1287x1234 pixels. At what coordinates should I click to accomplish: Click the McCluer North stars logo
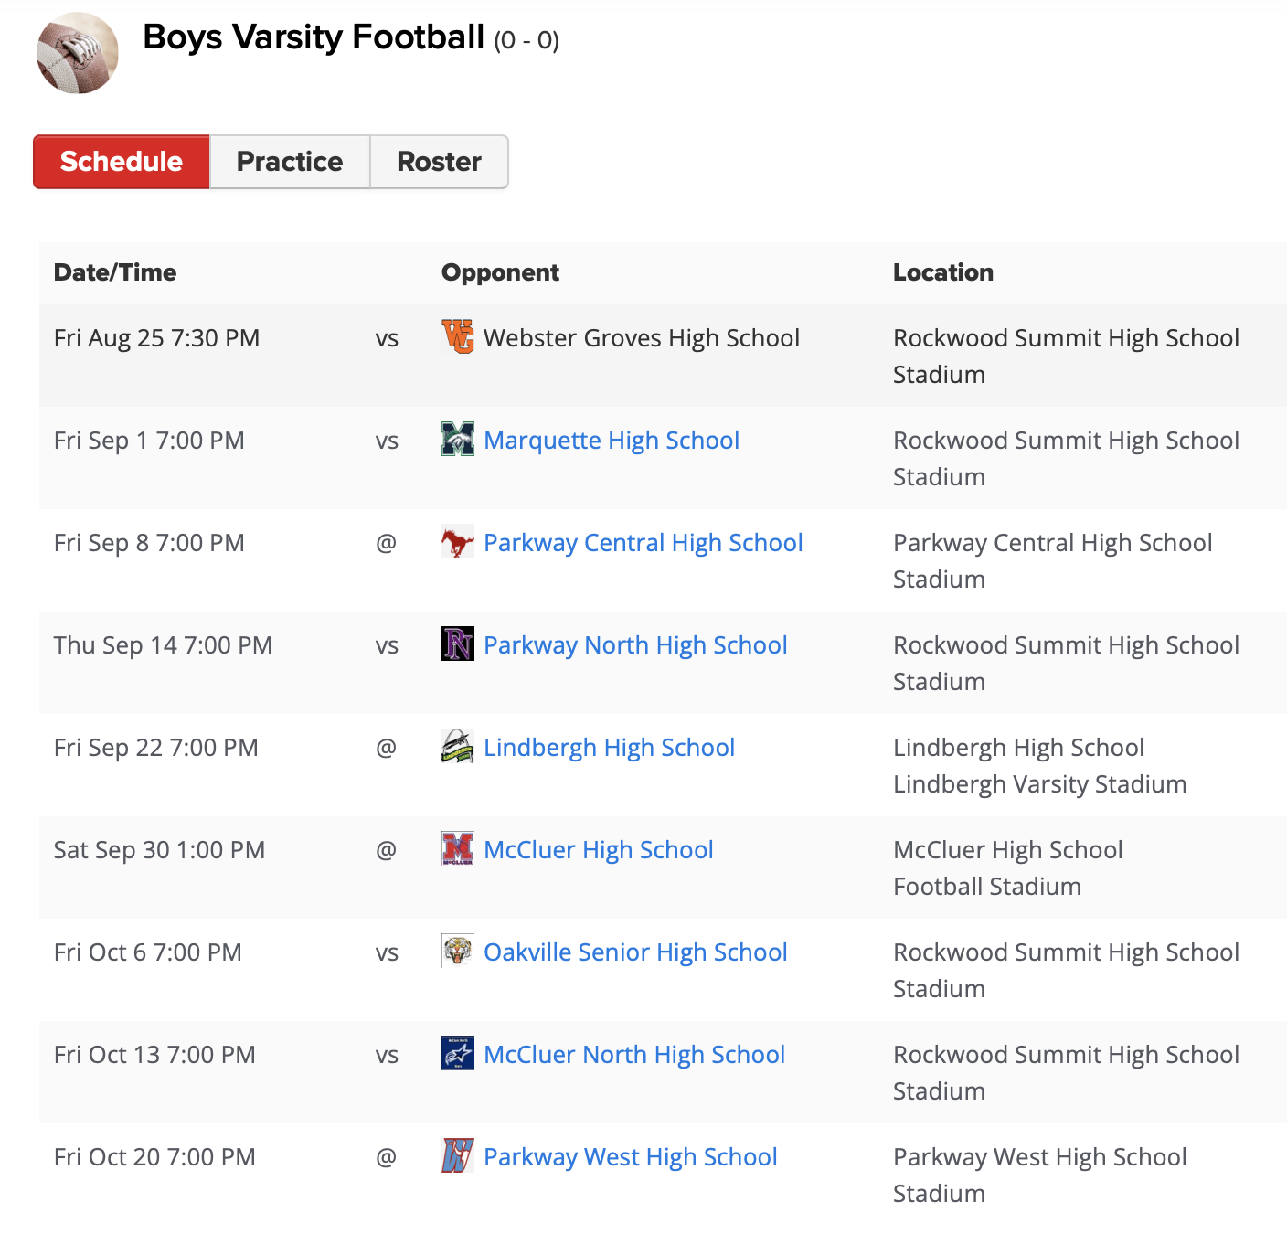(x=458, y=1054)
